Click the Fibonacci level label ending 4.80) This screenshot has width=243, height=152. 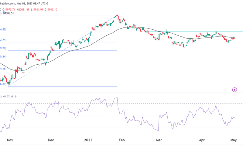pos(3,29)
